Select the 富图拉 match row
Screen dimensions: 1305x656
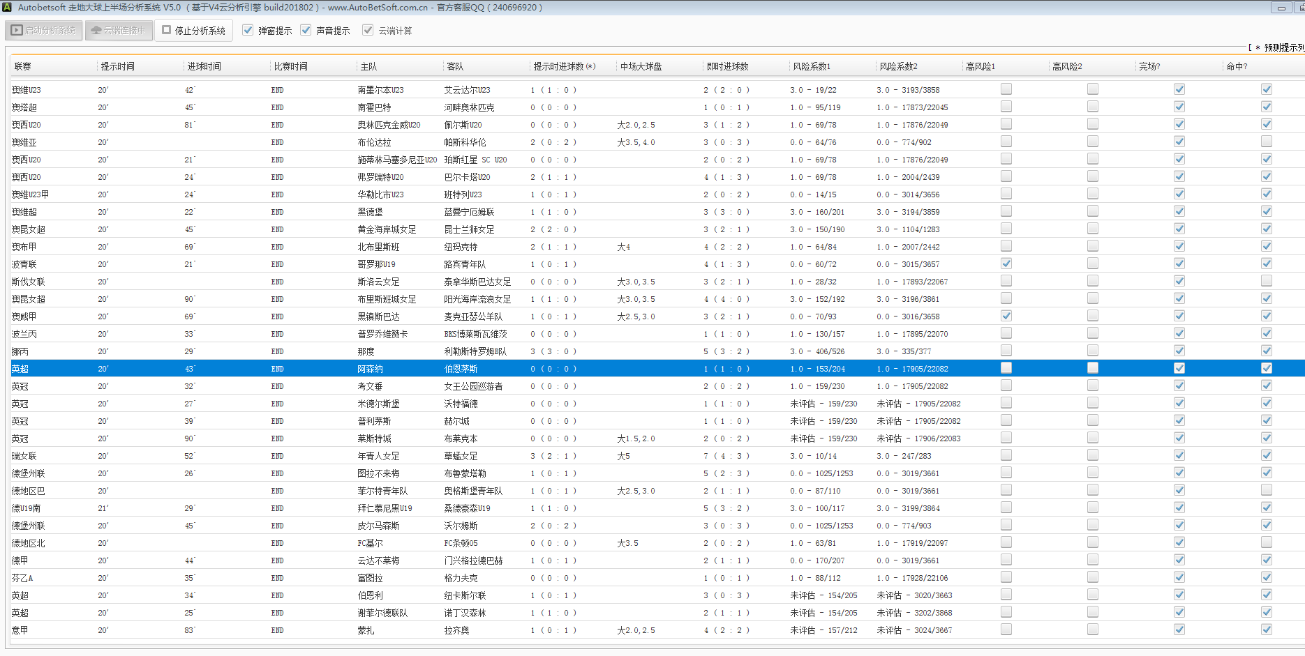tap(370, 578)
